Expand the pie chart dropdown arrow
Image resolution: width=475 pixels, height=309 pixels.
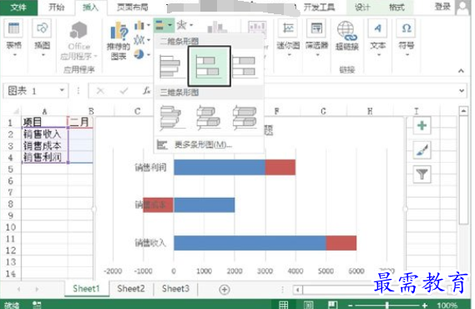149,55
